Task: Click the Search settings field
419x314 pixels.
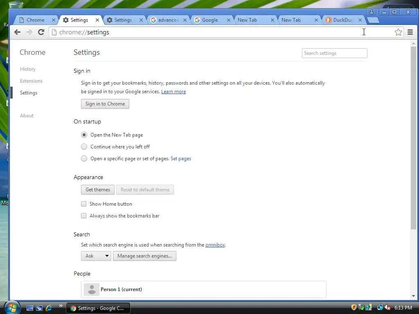Action: click(x=335, y=53)
